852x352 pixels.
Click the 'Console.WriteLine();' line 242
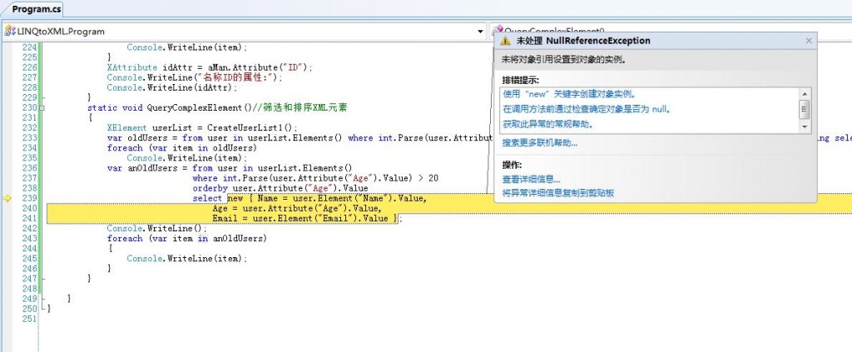tap(157, 229)
